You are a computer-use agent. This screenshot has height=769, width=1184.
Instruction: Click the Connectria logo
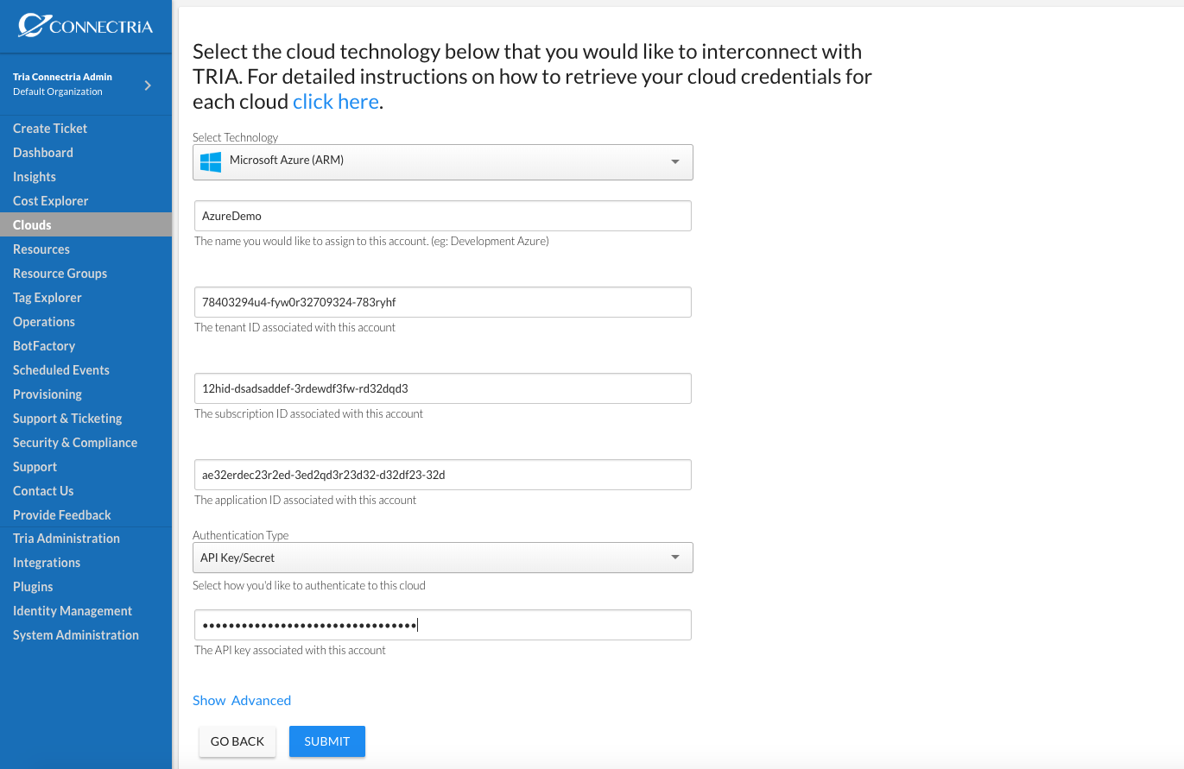coord(85,26)
